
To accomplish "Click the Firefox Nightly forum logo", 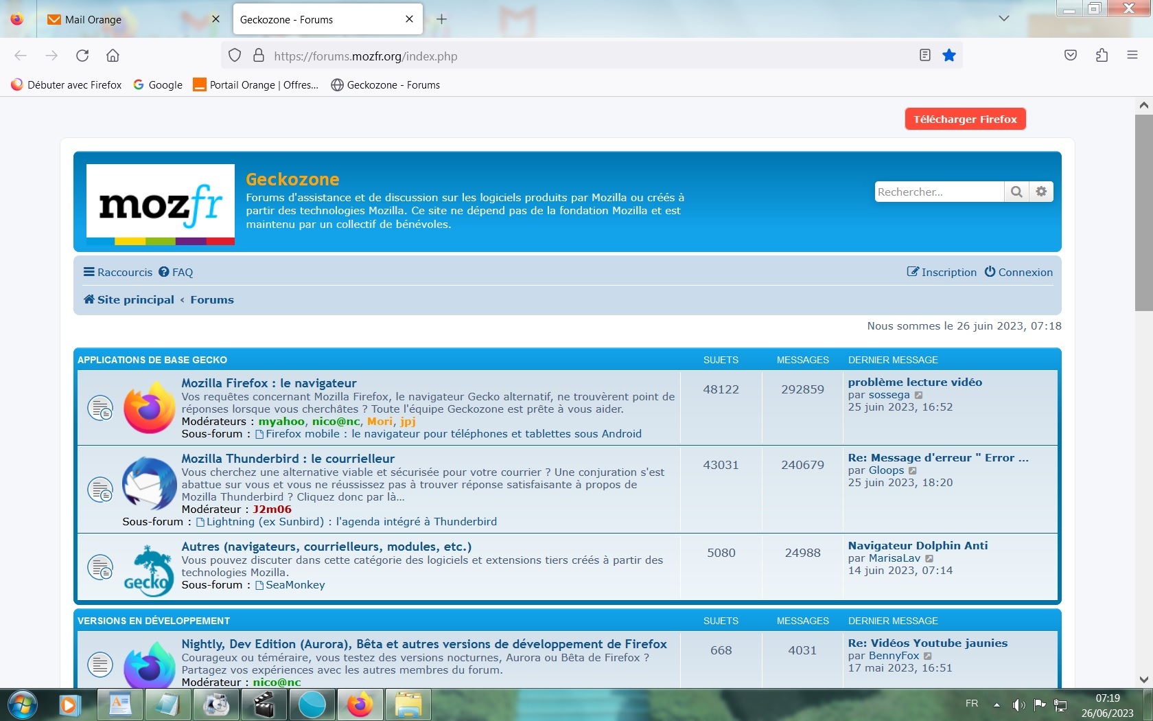I will (150, 664).
